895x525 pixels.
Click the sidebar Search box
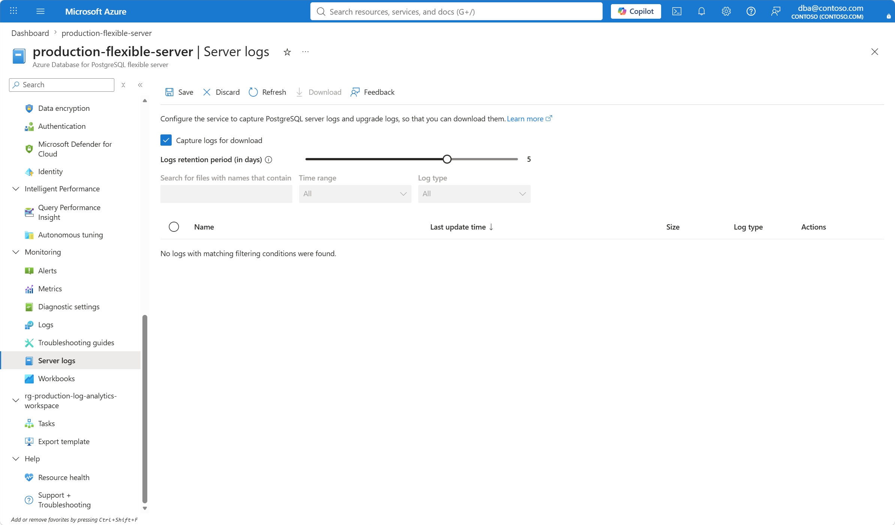pos(61,85)
